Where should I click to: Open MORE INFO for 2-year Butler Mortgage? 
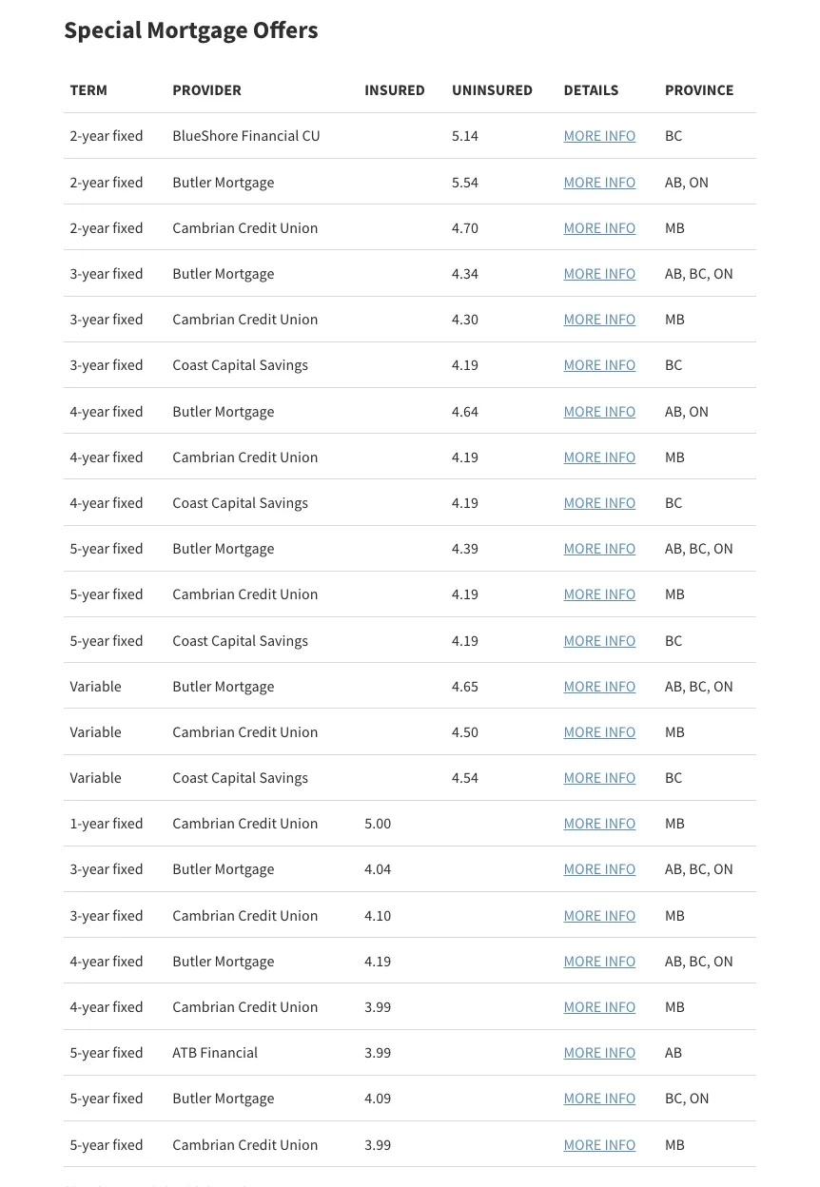599,182
